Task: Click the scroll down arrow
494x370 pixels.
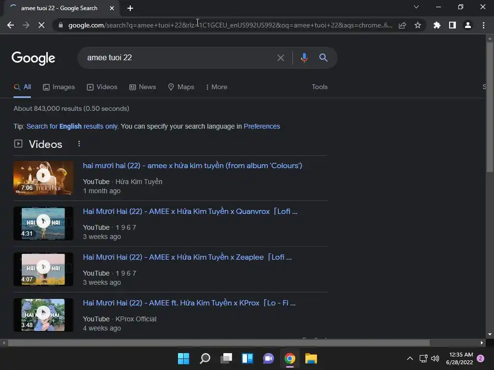Action: (490, 334)
